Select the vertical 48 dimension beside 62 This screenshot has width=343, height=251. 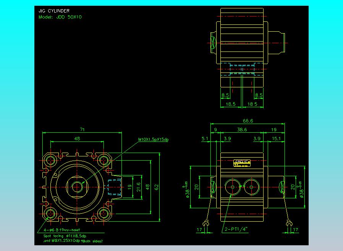148,187
